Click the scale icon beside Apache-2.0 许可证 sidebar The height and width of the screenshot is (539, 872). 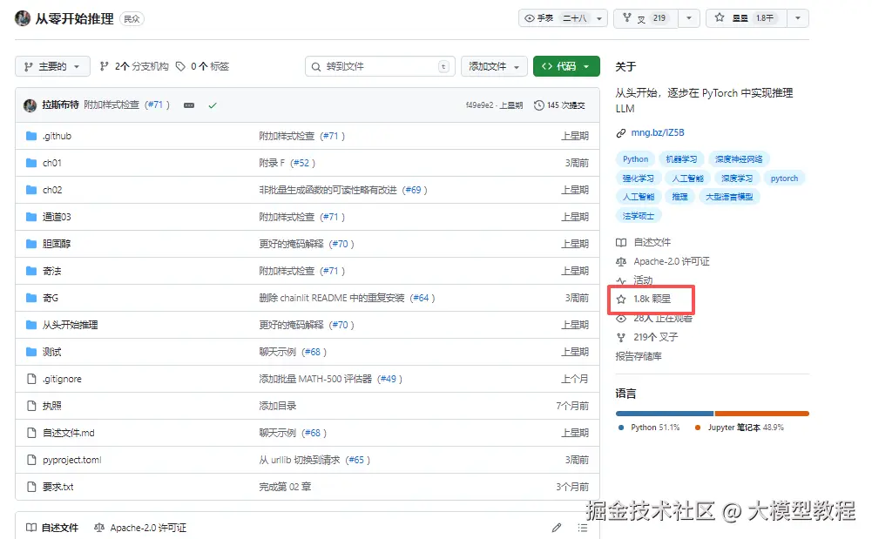click(x=621, y=261)
